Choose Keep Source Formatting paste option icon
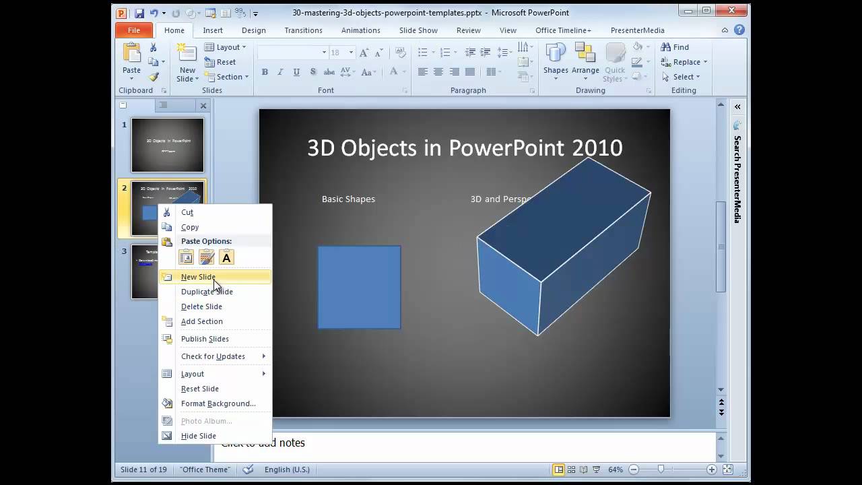Viewport: 862px width, 485px height. click(x=207, y=257)
